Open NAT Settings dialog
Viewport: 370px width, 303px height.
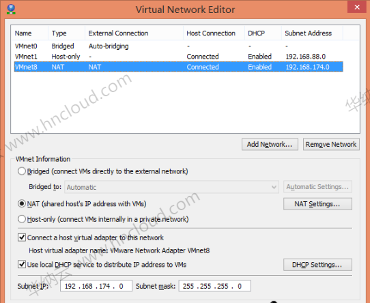point(317,204)
